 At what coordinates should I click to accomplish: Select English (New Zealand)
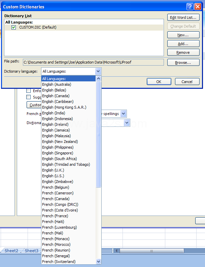(x=69, y=142)
